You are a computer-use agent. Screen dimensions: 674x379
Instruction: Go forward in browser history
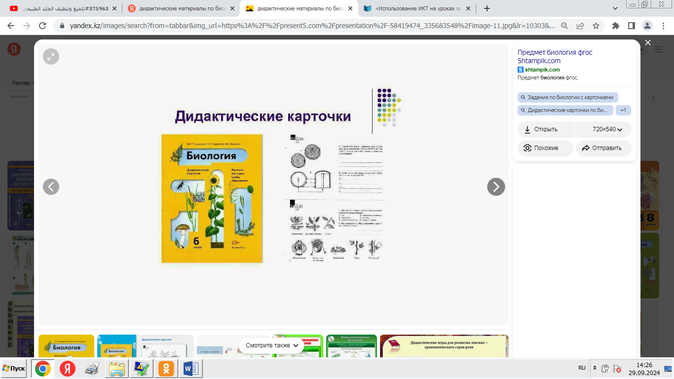point(27,26)
